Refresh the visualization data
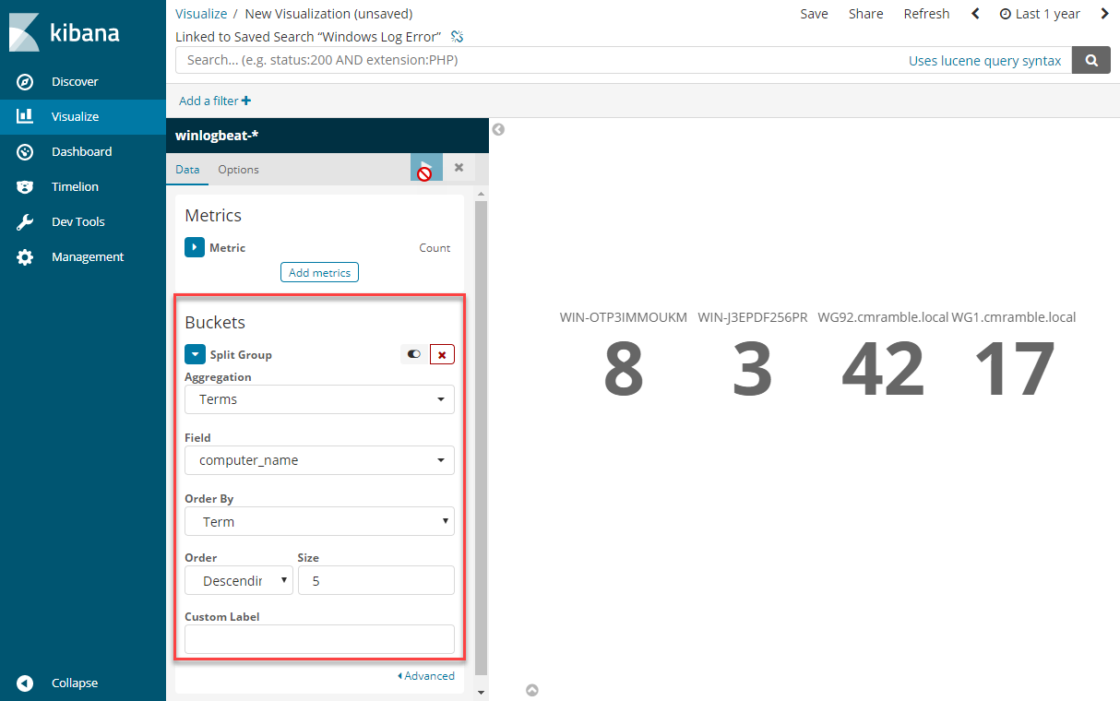Screen dimensions: 1120x701 [926, 14]
